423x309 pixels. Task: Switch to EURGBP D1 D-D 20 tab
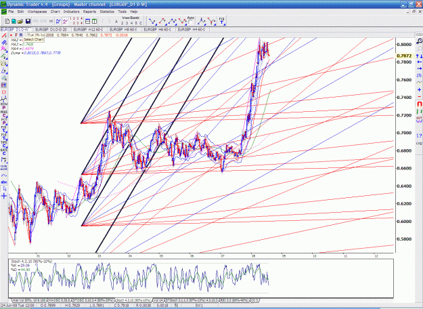tap(51, 29)
